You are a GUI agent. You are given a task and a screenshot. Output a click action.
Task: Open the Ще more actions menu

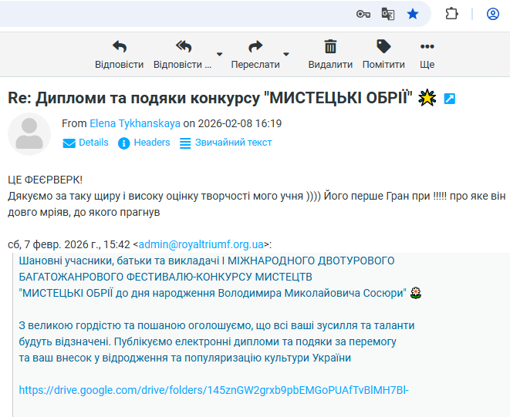coord(427,54)
